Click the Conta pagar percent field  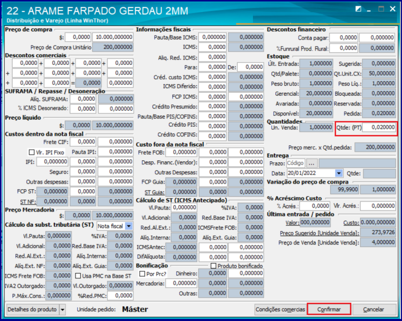click(344, 38)
